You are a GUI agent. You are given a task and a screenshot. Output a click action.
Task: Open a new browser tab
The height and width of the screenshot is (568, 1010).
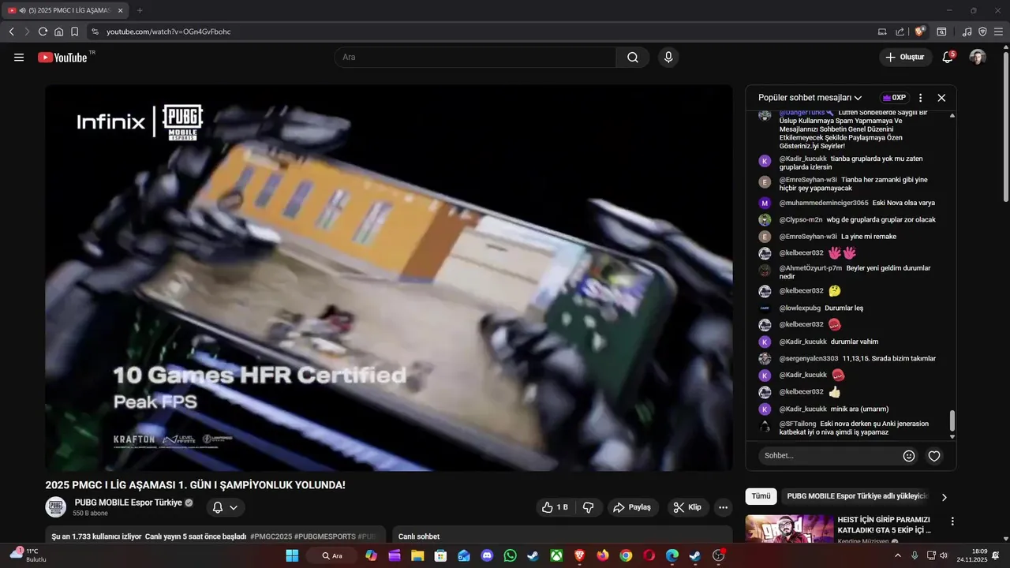point(140,10)
